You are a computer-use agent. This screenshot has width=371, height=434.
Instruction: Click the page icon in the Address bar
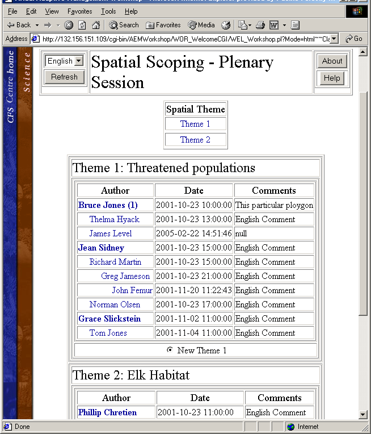[35, 39]
